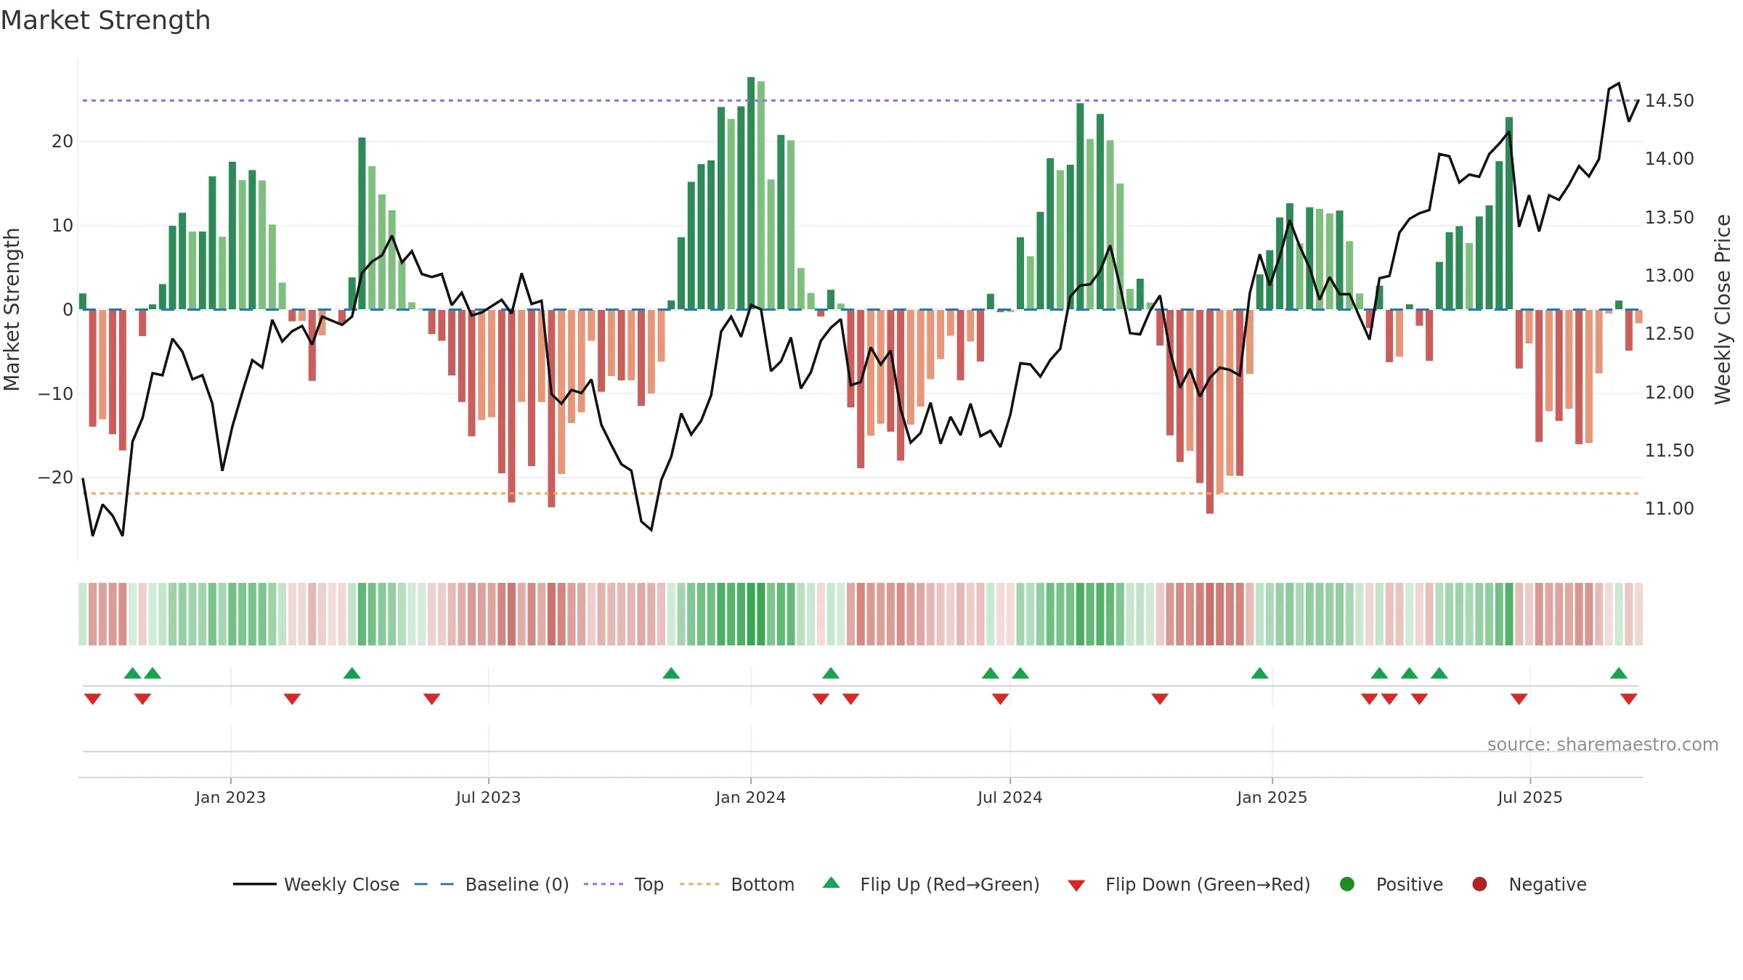1743x980 pixels.
Task: Click the red Negative circle icon in legend
Action: [1479, 884]
